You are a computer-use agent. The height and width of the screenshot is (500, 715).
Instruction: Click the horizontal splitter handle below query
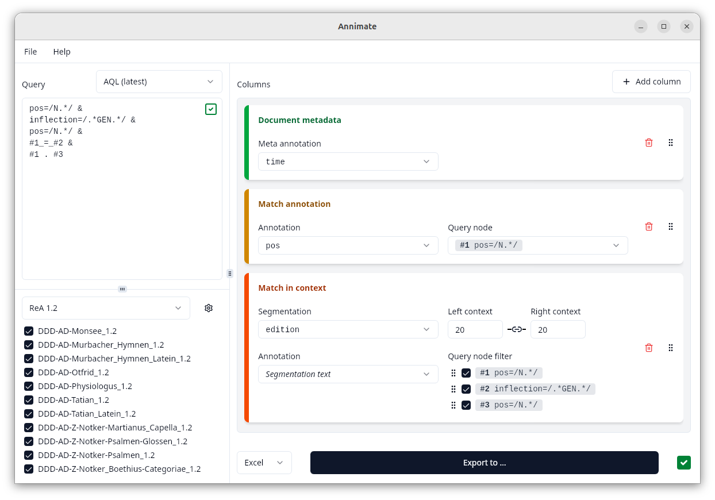click(122, 289)
